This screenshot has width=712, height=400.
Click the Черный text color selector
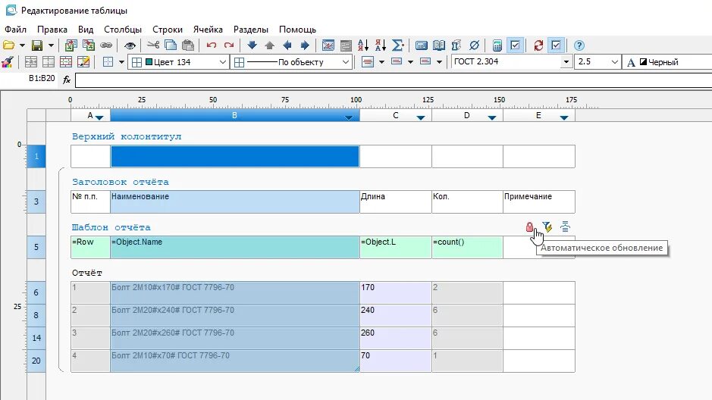(667, 62)
